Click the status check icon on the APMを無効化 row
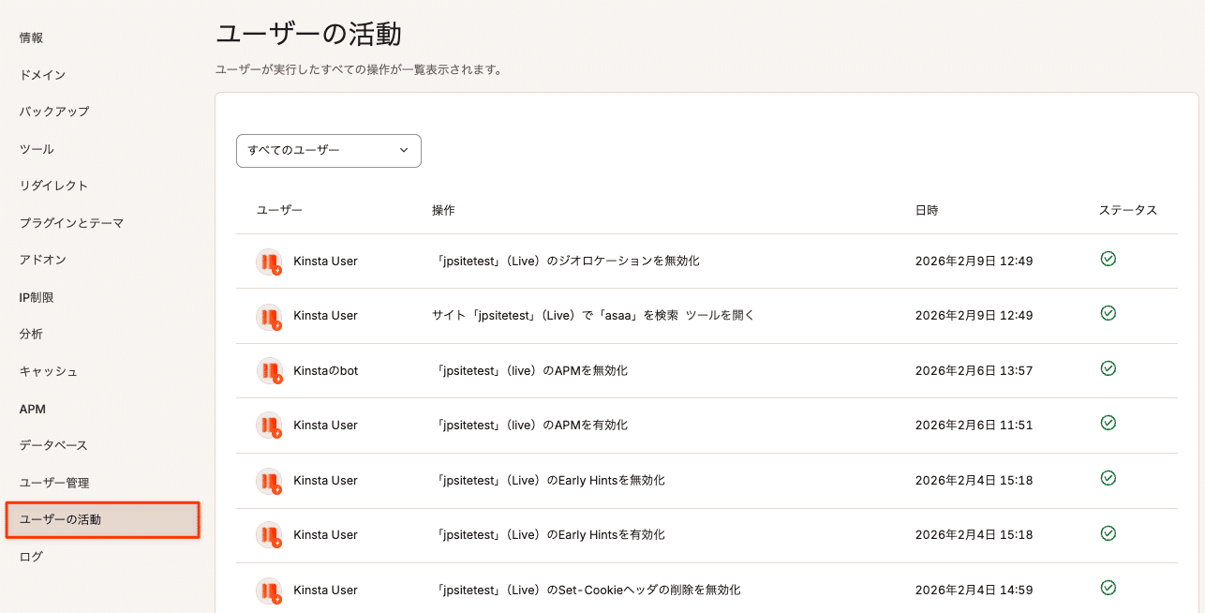 (1108, 368)
